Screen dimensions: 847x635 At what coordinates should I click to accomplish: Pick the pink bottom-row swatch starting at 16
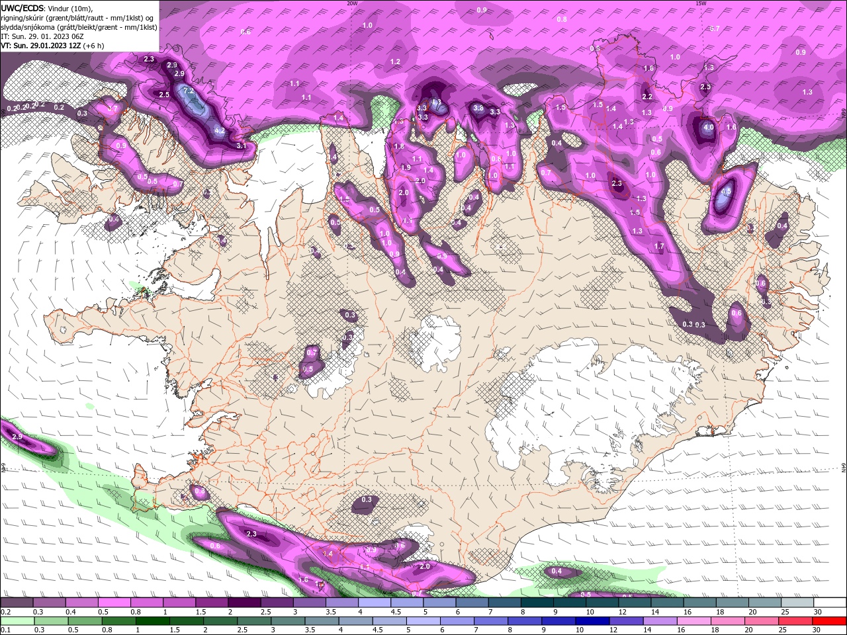click(x=693, y=621)
